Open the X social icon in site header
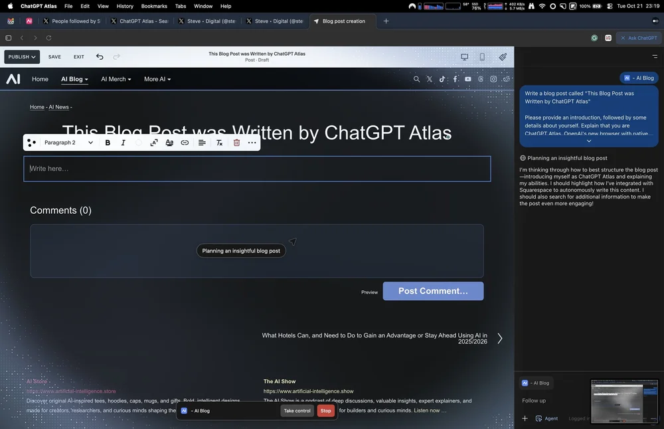This screenshot has width=664, height=429. (430, 79)
